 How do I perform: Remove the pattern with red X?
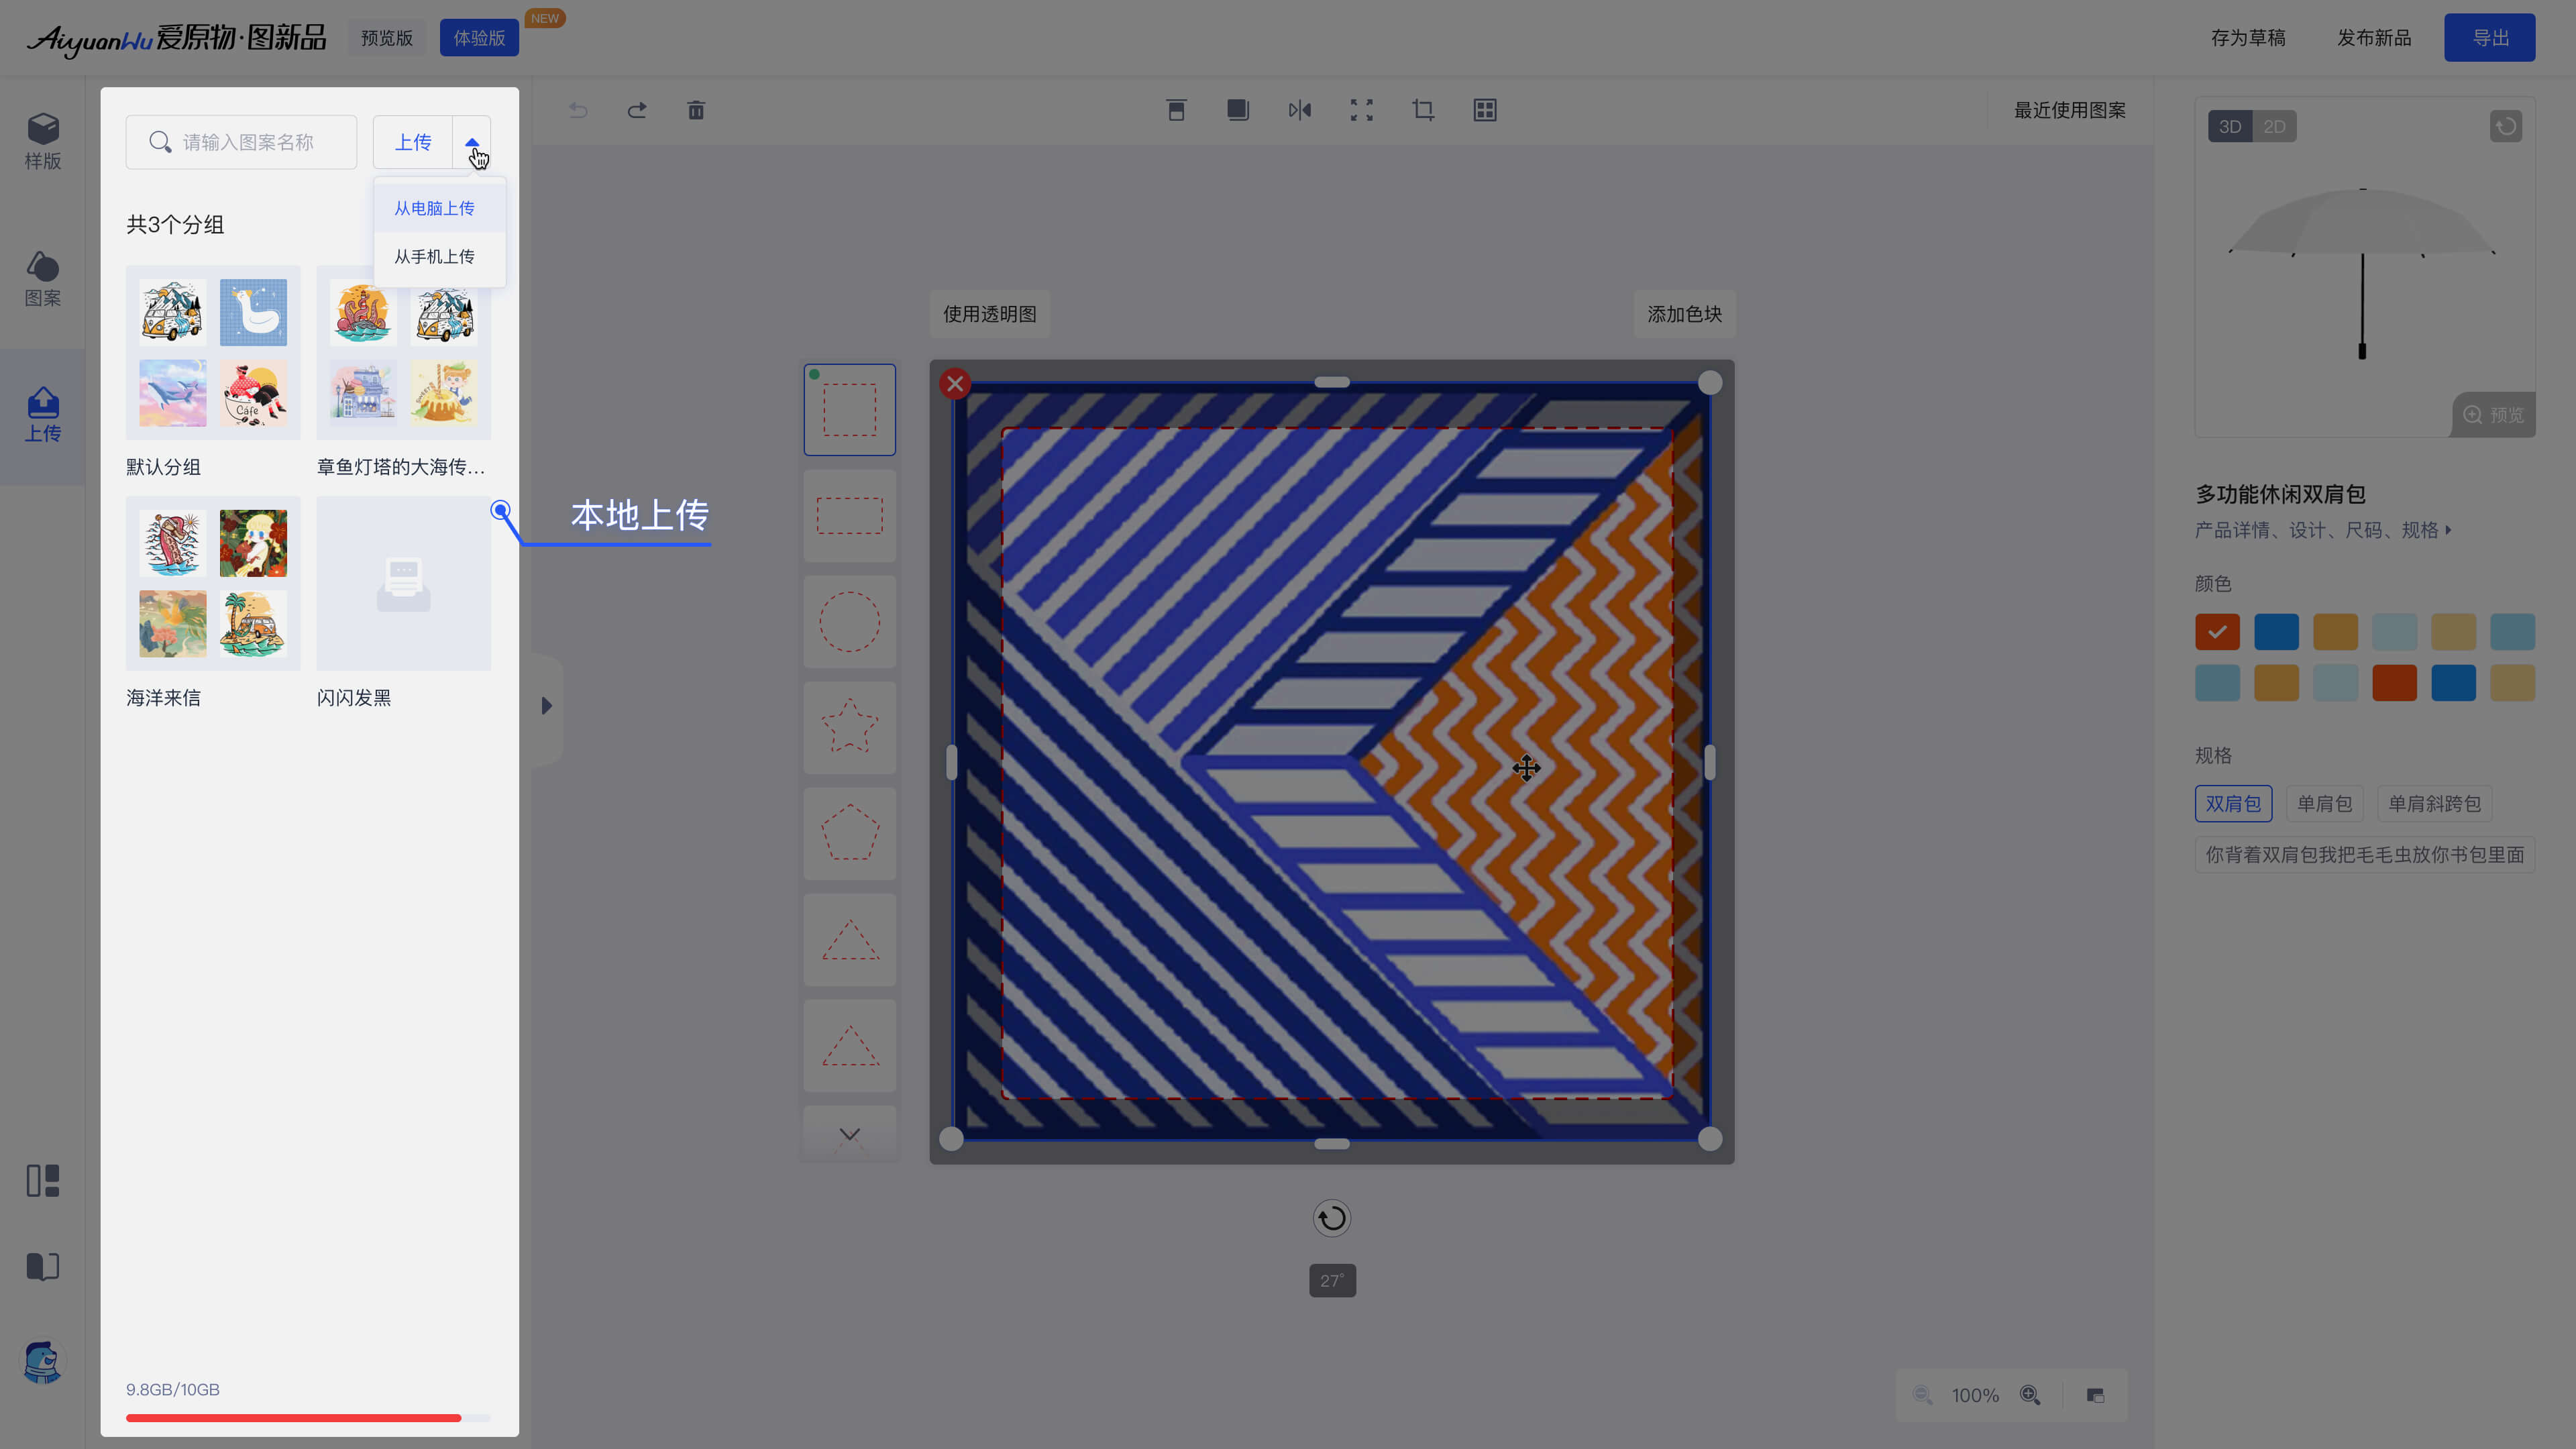tap(955, 383)
